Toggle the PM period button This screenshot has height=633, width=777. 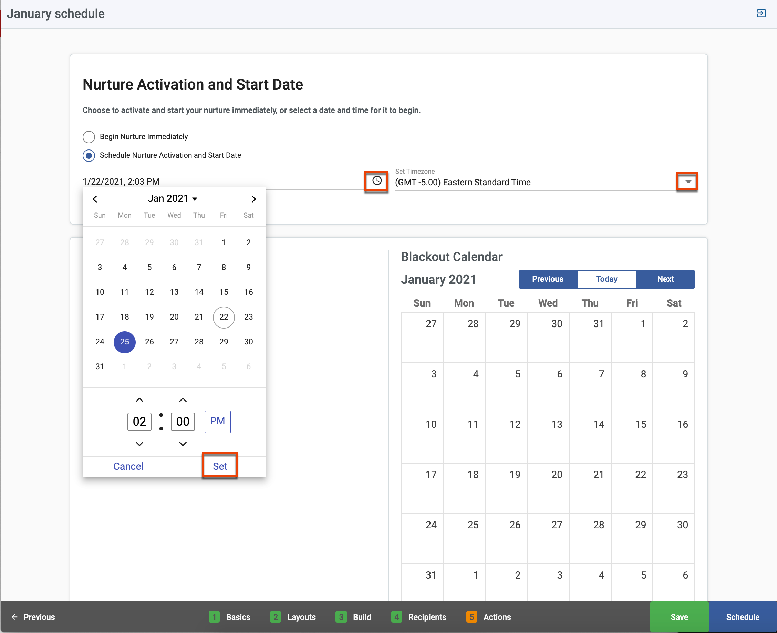(x=217, y=422)
